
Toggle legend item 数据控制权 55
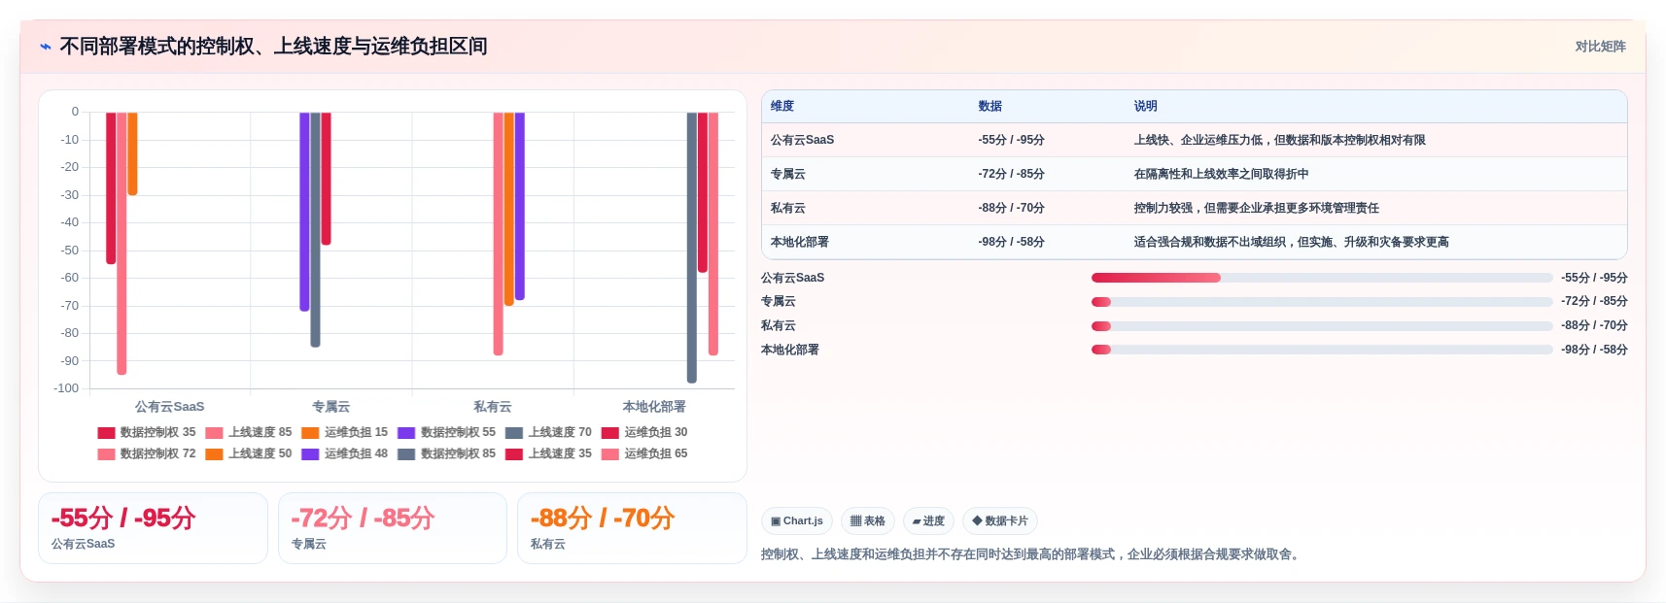(447, 433)
